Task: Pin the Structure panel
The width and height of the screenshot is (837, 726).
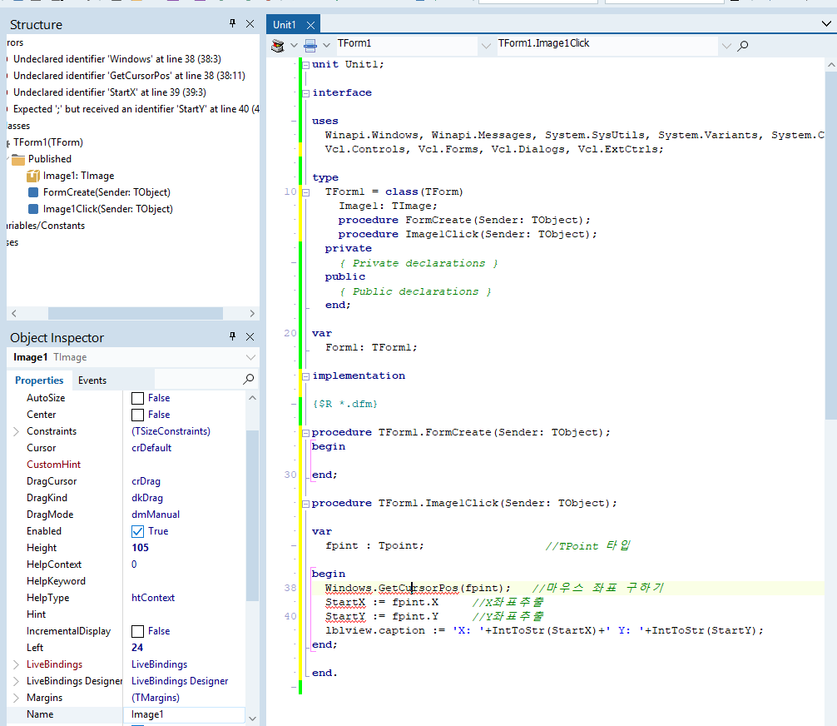Action: [233, 24]
